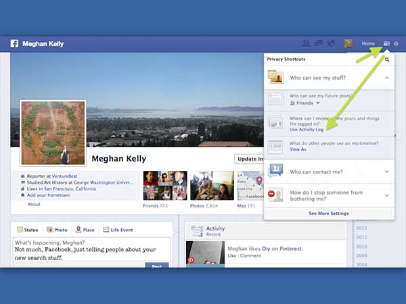Image resolution: width=406 pixels, height=304 pixels.
Task: Open friend requests icon in top bar
Action: click(307, 43)
